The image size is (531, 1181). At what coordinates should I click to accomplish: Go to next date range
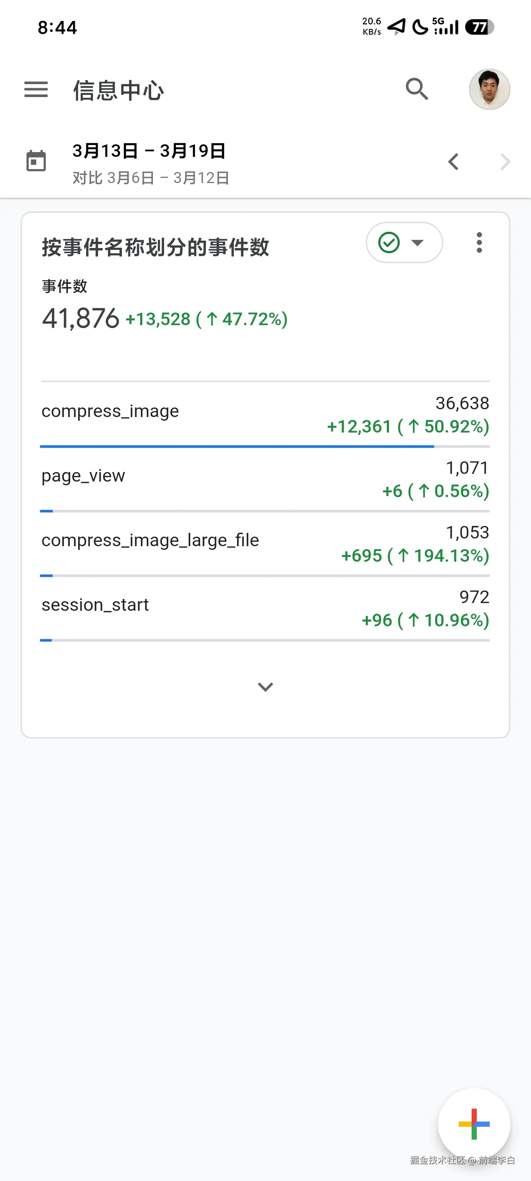click(505, 162)
